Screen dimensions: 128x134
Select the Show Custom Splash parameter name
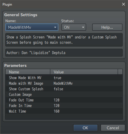coord(26,89)
